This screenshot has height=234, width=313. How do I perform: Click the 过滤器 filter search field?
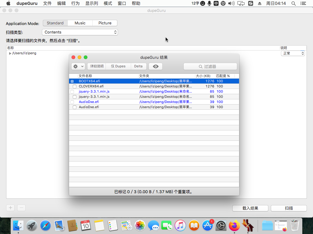(210, 66)
